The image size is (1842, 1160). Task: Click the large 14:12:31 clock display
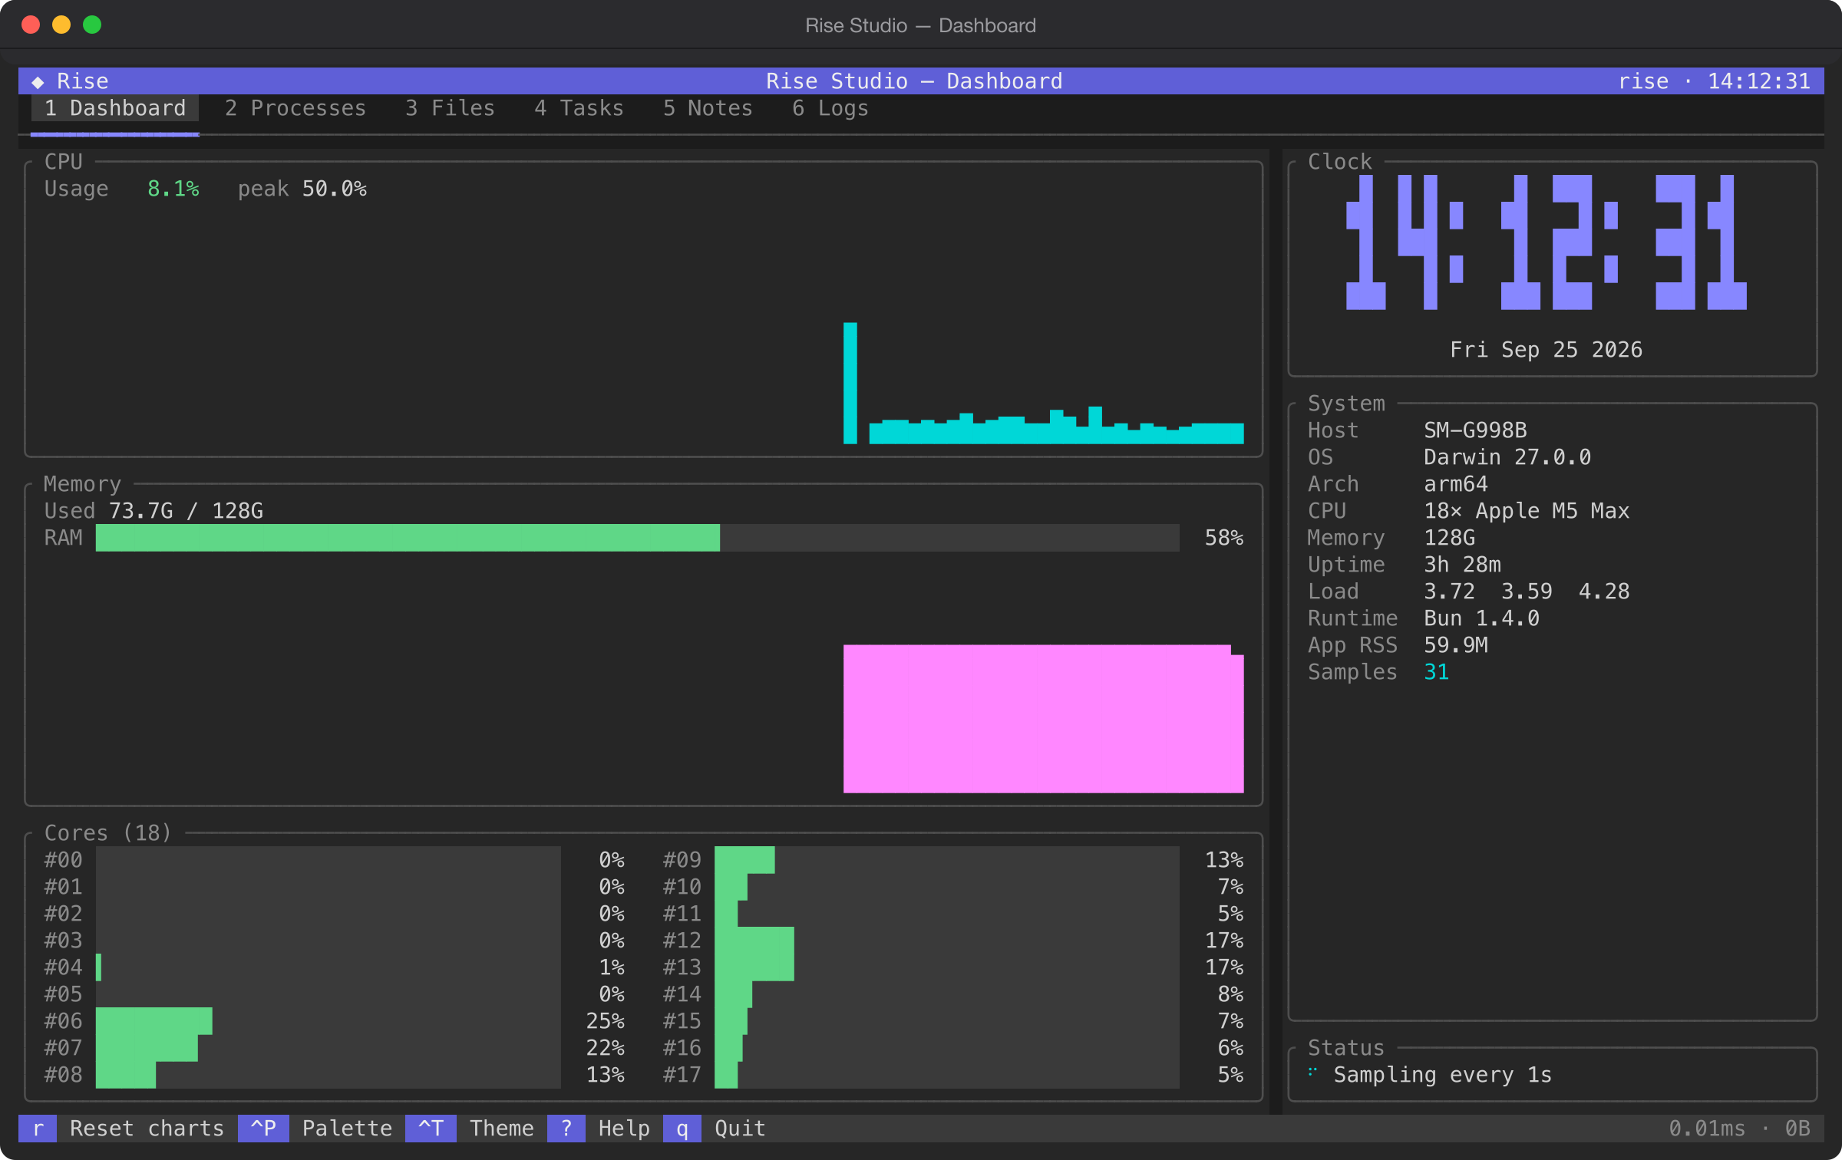(x=1546, y=242)
